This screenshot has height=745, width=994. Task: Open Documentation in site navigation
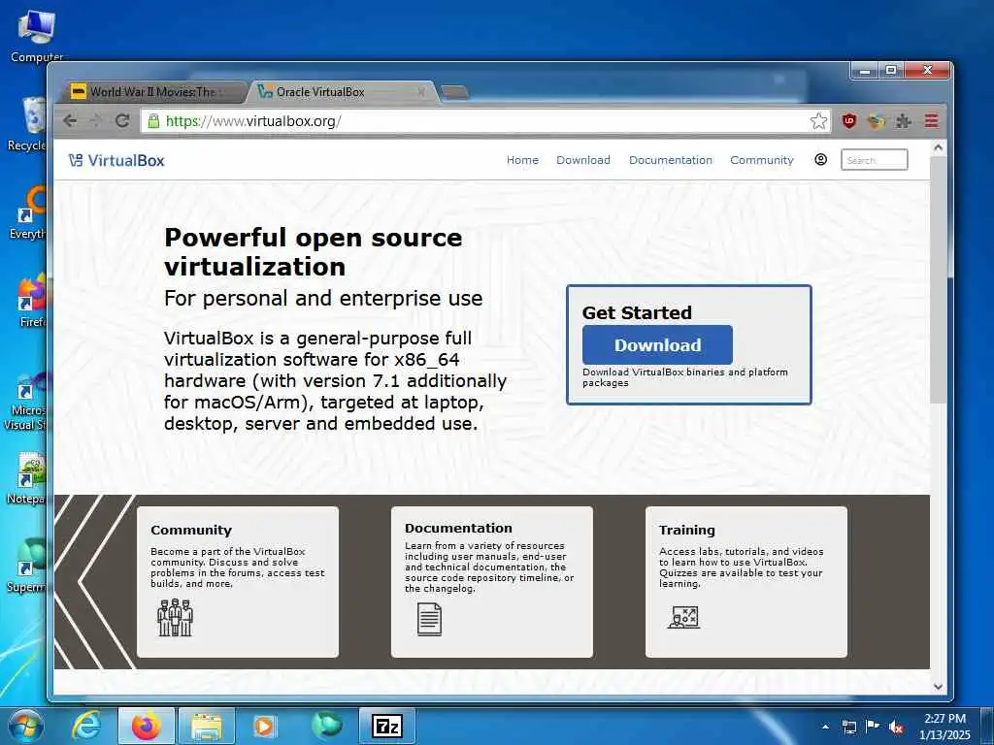(671, 160)
